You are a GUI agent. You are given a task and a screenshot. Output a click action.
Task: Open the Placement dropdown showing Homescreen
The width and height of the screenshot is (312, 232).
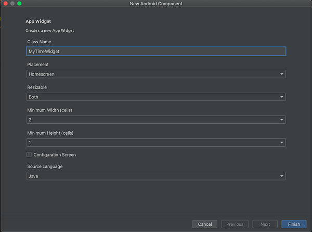click(156, 74)
